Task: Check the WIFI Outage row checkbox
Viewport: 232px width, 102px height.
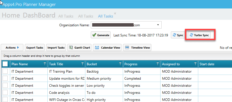Action: 5,99
